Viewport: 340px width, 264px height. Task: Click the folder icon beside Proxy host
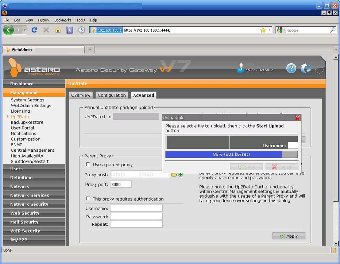click(174, 175)
